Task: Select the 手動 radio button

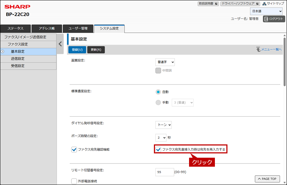Action: 158,102
